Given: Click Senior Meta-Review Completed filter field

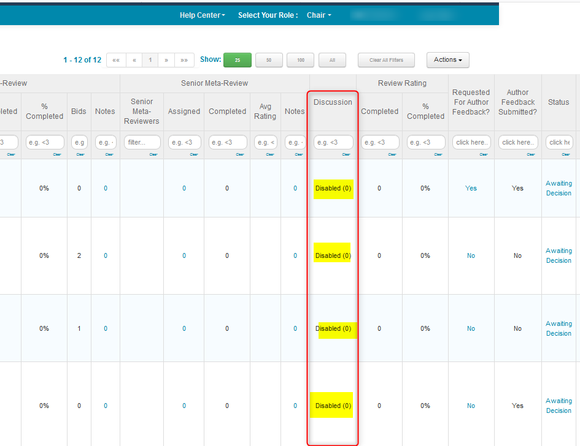Looking at the screenshot, I should [228, 142].
